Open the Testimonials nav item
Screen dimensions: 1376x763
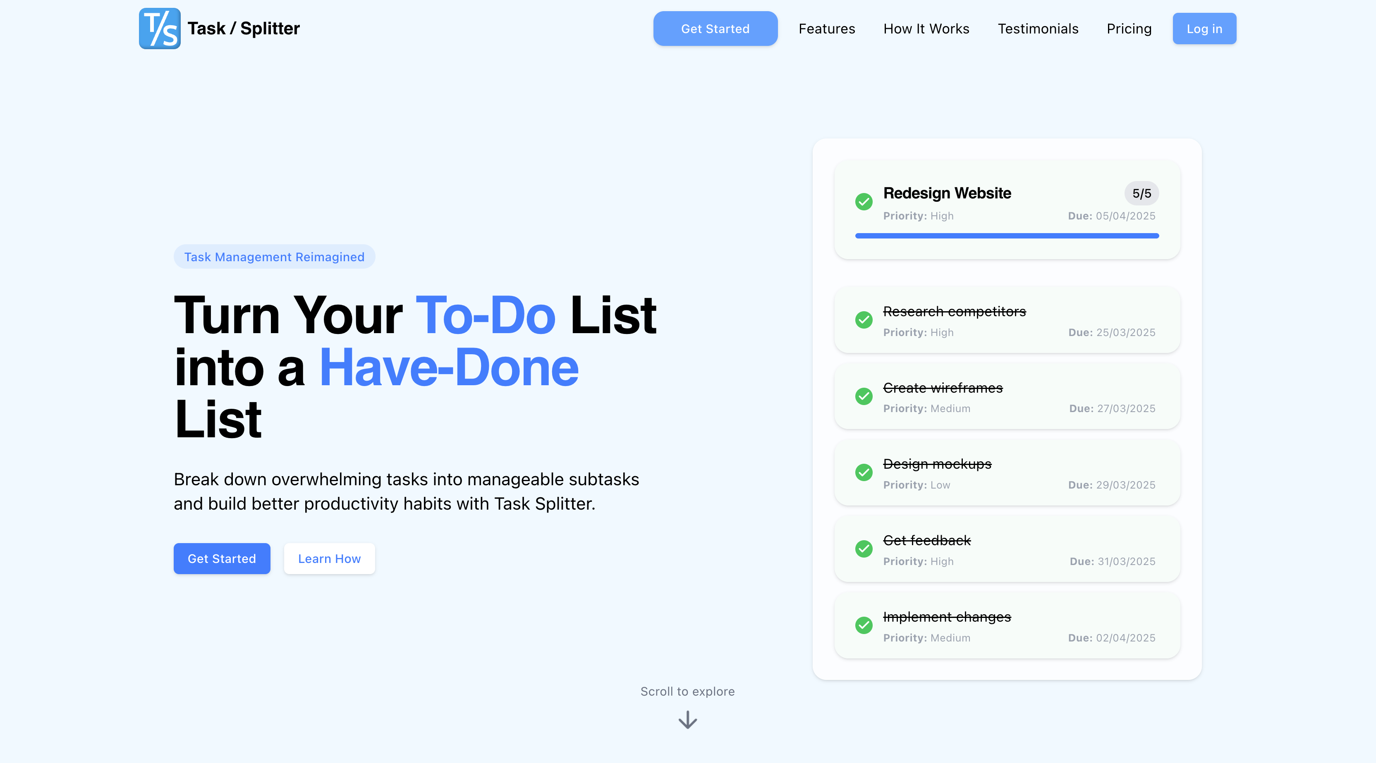coord(1037,29)
